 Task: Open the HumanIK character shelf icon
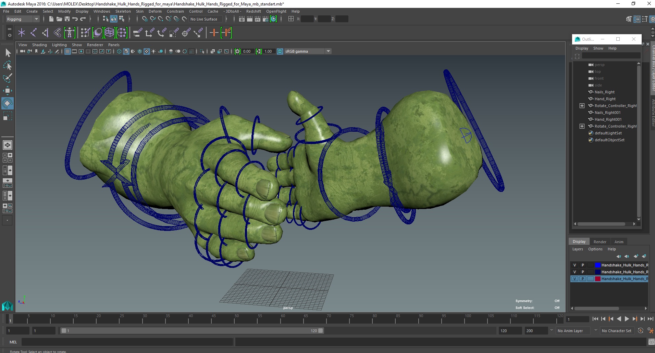[70, 33]
